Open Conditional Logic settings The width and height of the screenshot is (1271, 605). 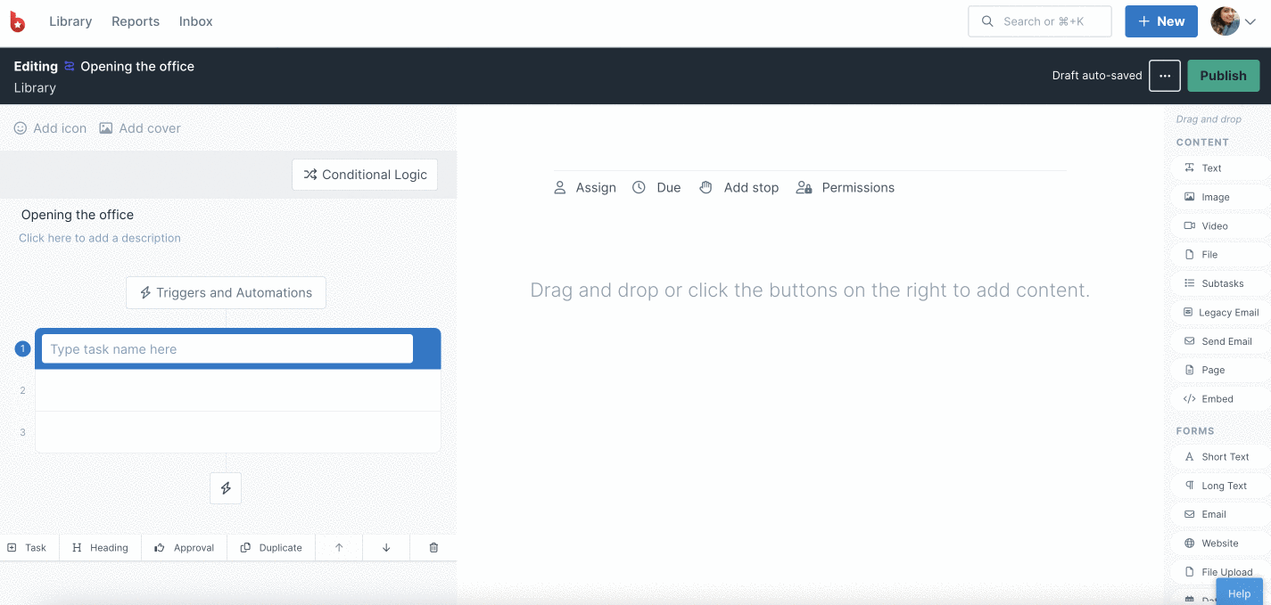coord(365,175)
